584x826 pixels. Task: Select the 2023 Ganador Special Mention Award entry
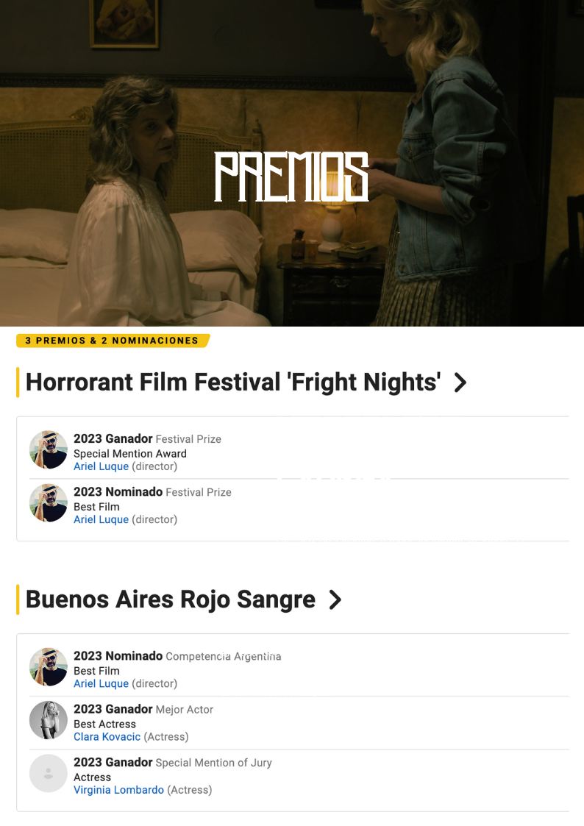[299, 452]
